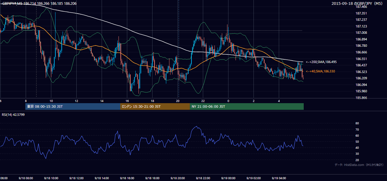Click the 2015-09-18 GBP/JPY (M5) chart title
Viewport: 387px width, 181px height.
tap(357, 4)
